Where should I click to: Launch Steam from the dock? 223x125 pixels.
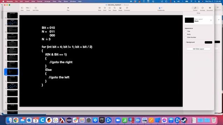coord(184,120)
